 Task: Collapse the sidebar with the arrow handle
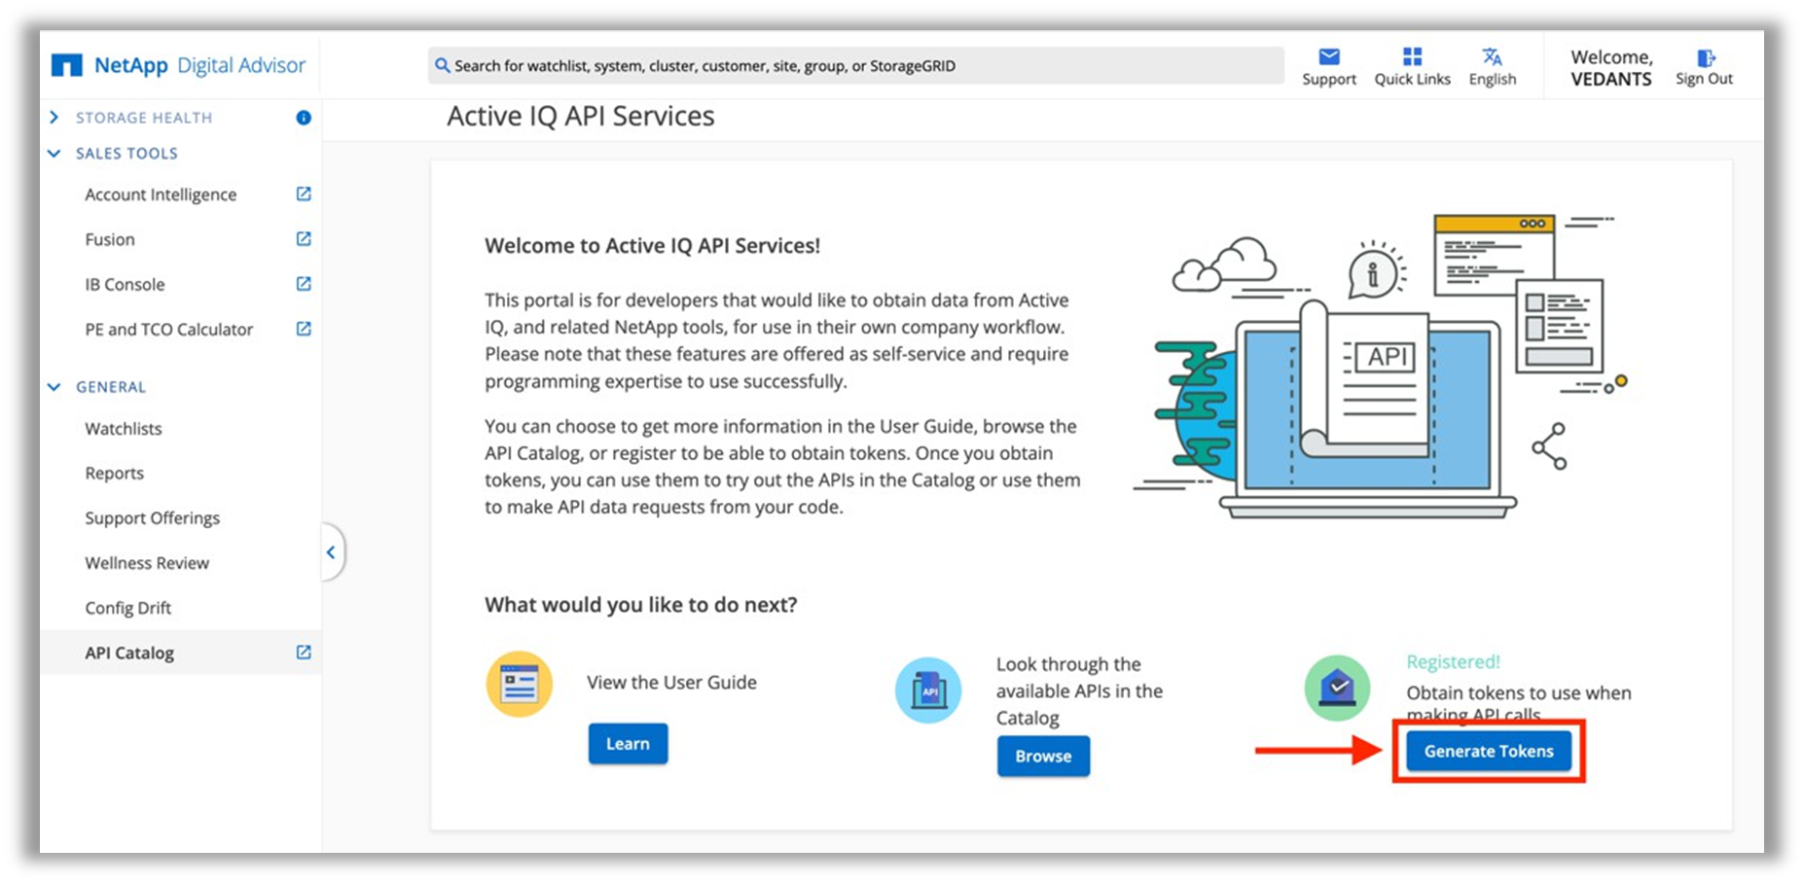coord(331,552)
